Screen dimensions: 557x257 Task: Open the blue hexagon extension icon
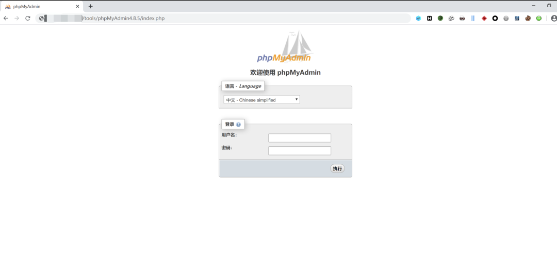418,18
